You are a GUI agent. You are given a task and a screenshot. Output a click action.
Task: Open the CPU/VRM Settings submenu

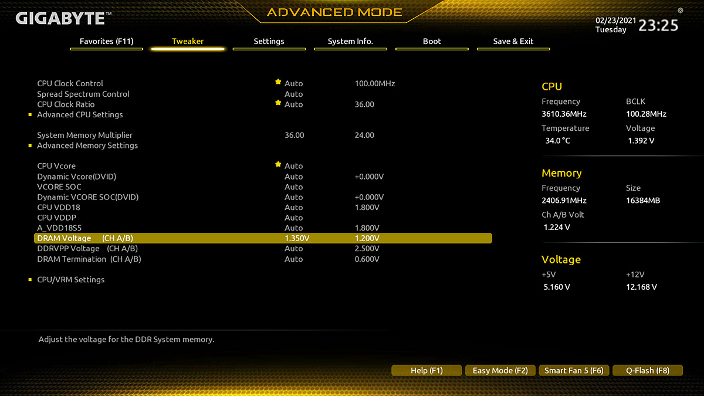pyautogui.click(x=70, y=280)
